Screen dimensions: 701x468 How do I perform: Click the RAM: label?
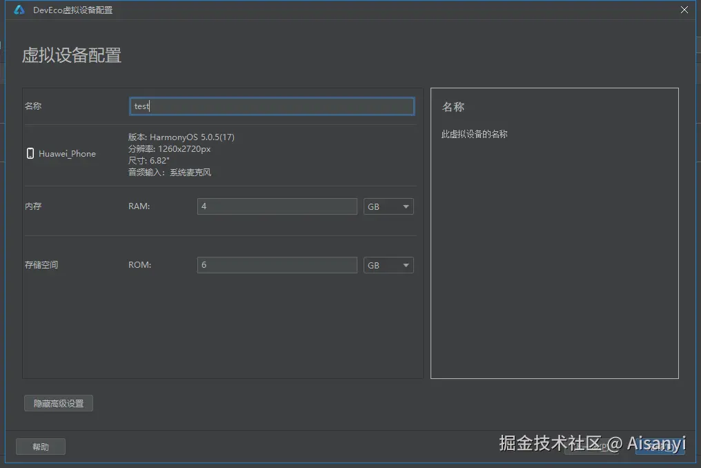point(139,206)
